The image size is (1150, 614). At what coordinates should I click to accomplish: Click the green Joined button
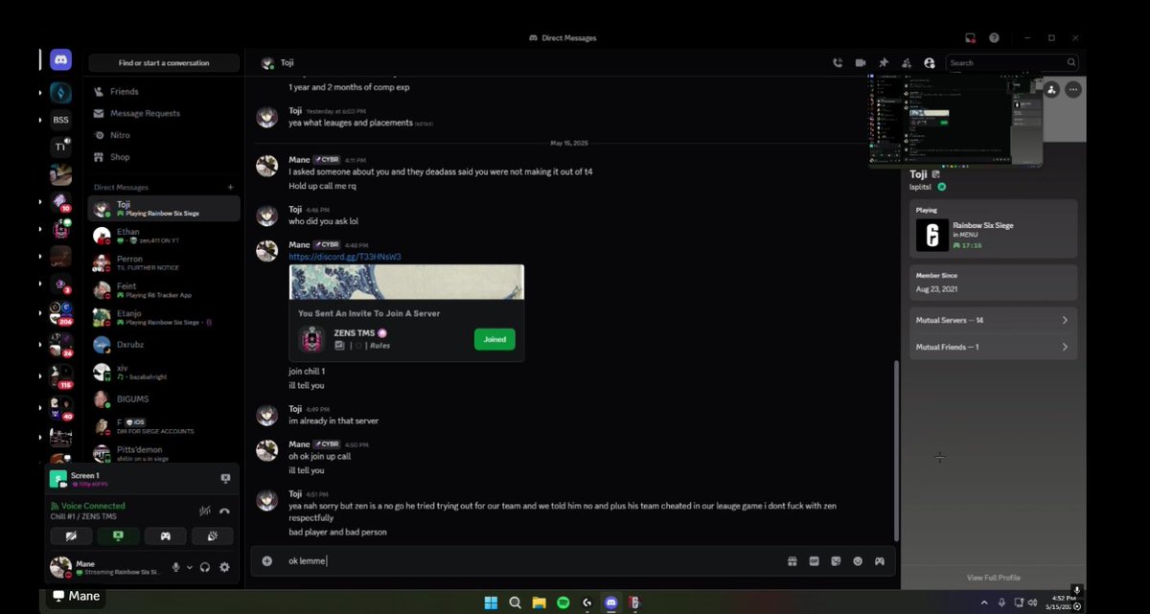(494, 339)
